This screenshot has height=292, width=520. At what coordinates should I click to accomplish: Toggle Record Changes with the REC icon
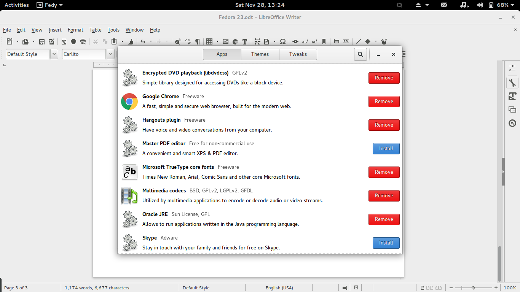(346, 41)
